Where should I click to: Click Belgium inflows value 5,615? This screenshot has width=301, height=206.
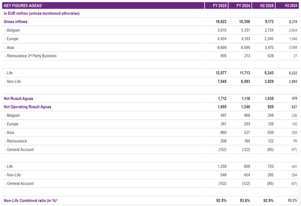222,30
